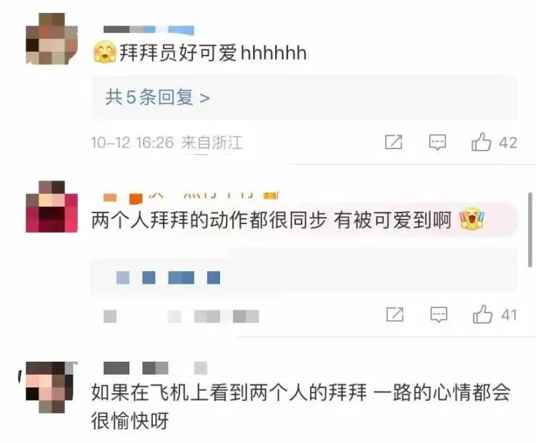Open the first commenter's username
The height and width of the screenshot is (443, 536).
coord(149,30)
